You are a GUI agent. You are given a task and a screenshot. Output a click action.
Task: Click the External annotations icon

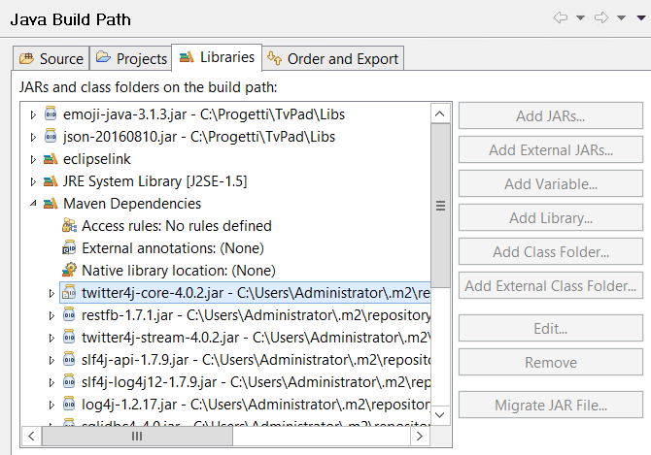coord(69,248)
